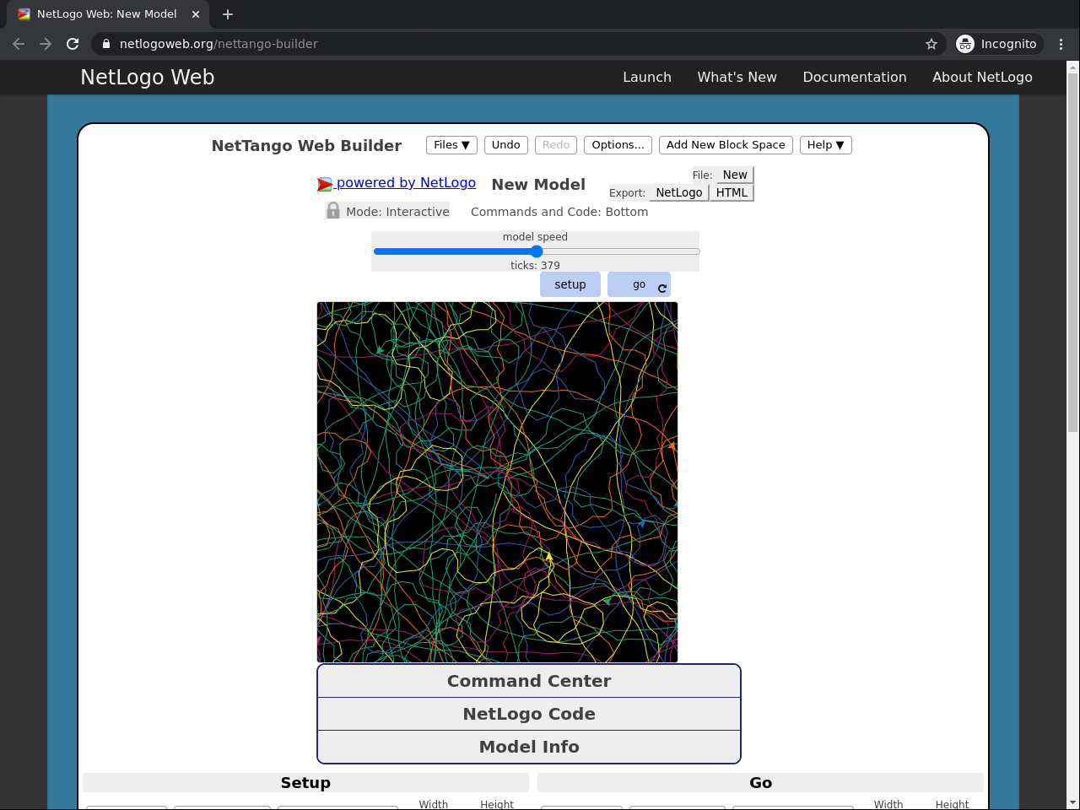Click the Go block space header
Image resolution: width=1080 pixels, height=810 pixels.
(760, 783)
